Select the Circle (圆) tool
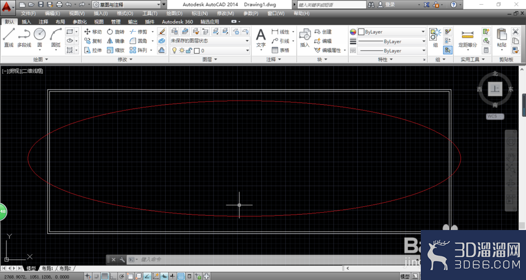526x280 pixels. click(x=39, y=37)
